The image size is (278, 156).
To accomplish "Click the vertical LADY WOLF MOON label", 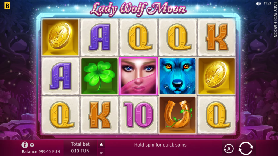I will tap(275, 20).
